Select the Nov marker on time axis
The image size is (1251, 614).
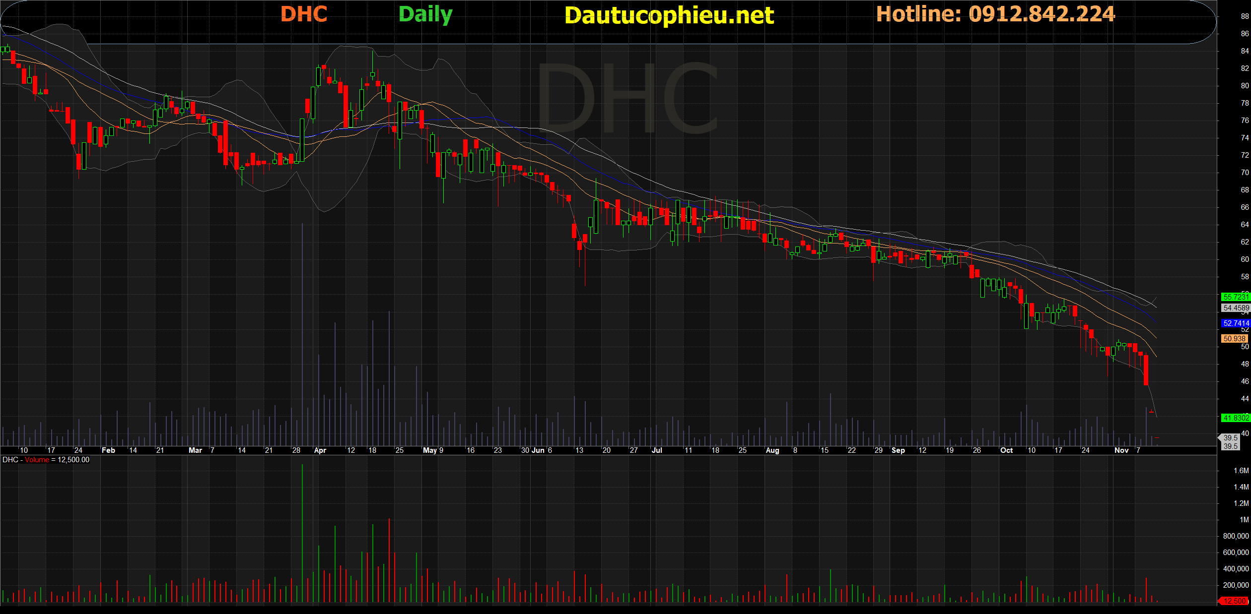pyautogui.click(x=1121, y=450)
